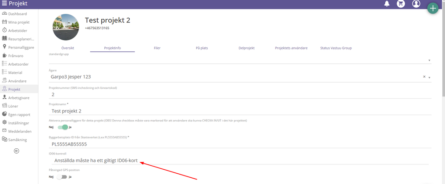The image size is (445, 184).
Task: Expand the standardgrupp dropdown arrow
Action: click(429, 61)
